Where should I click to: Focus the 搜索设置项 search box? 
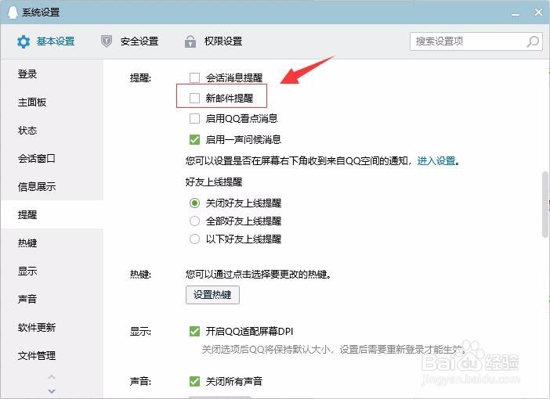(476, 41)
